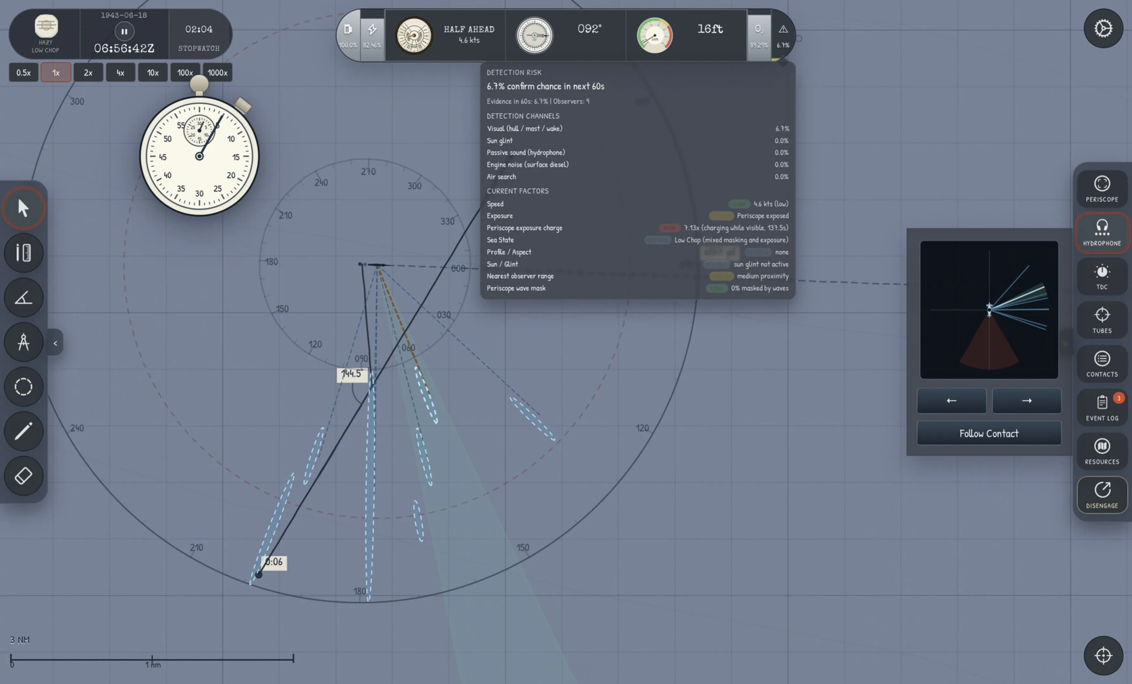
Task: Select the circle drawing tool
Action: [23, 387]
